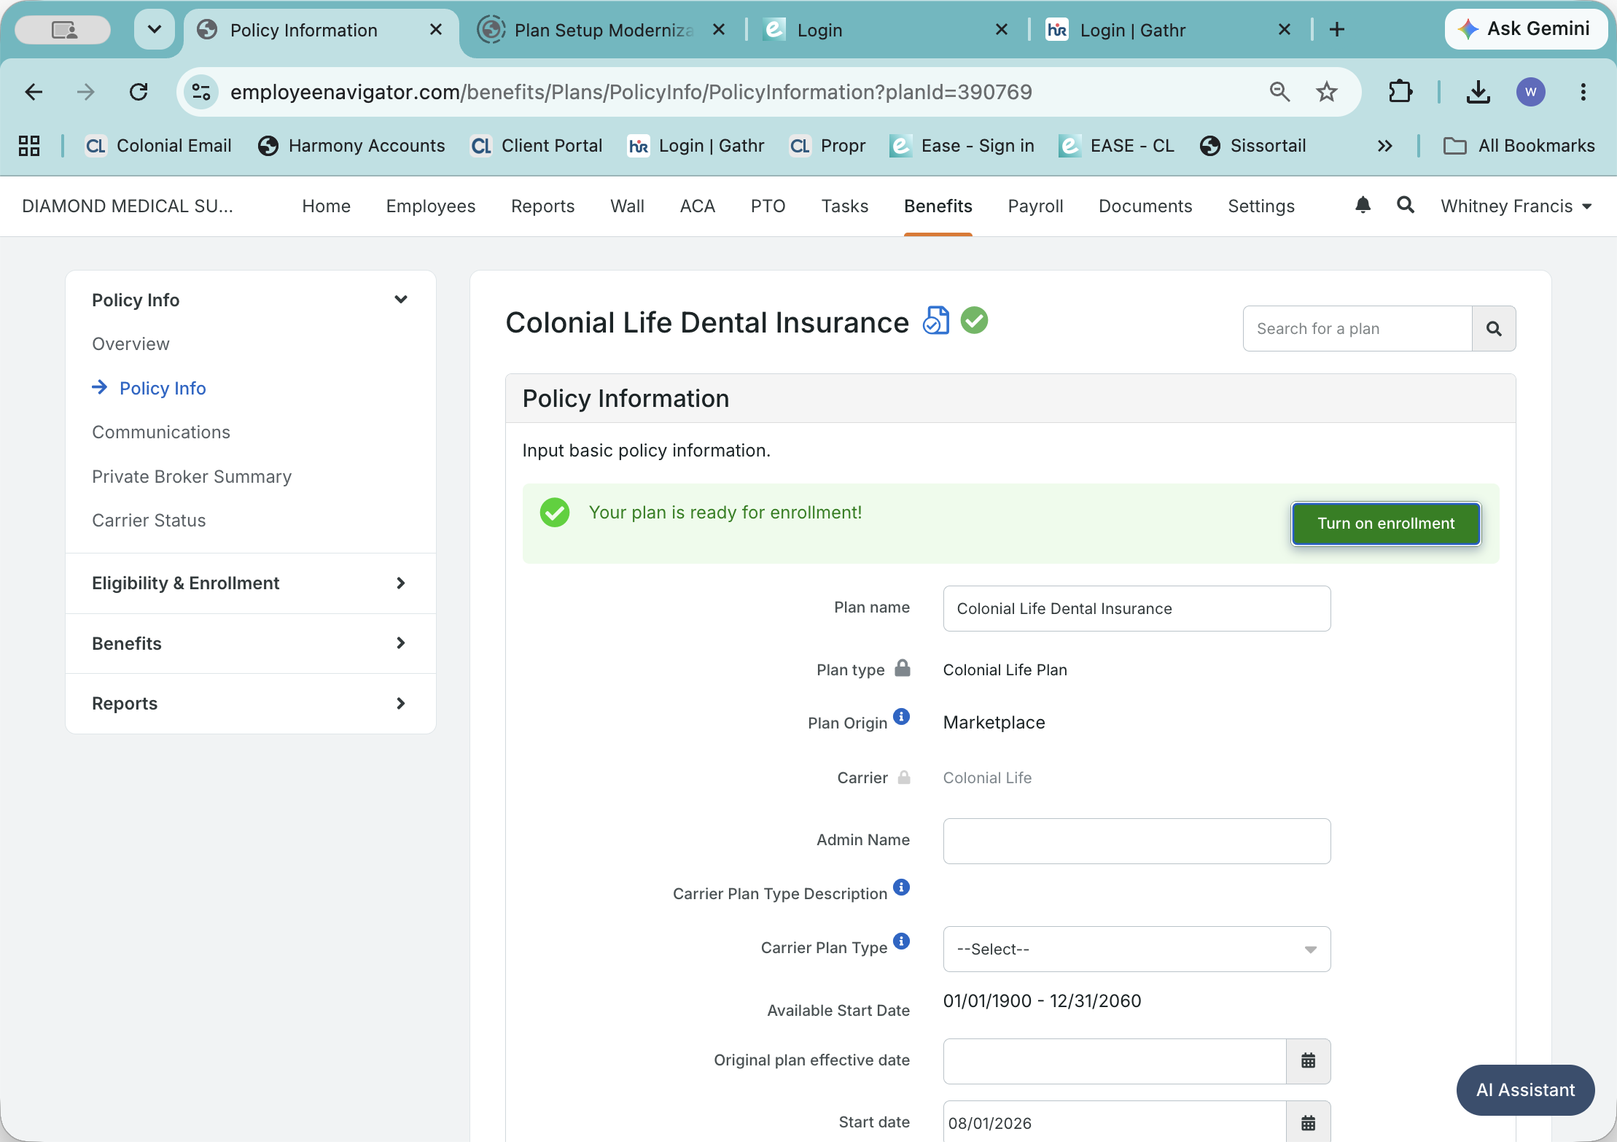
Task: Switch to the Login | Gathr tab
Action: pos(1168,29)
